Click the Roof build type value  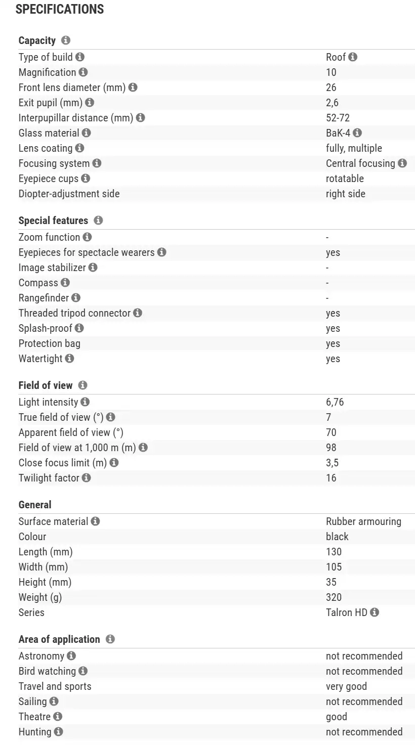pos(336,57)
